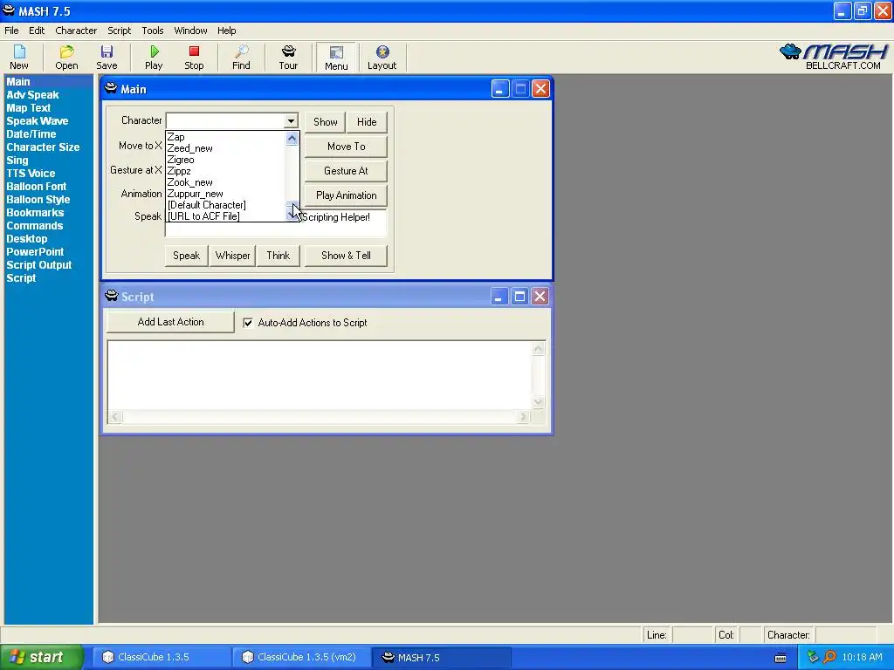The width and height of the screenshot is (894, 670).
Task: Open the Script menu
Action: (119, 31)
